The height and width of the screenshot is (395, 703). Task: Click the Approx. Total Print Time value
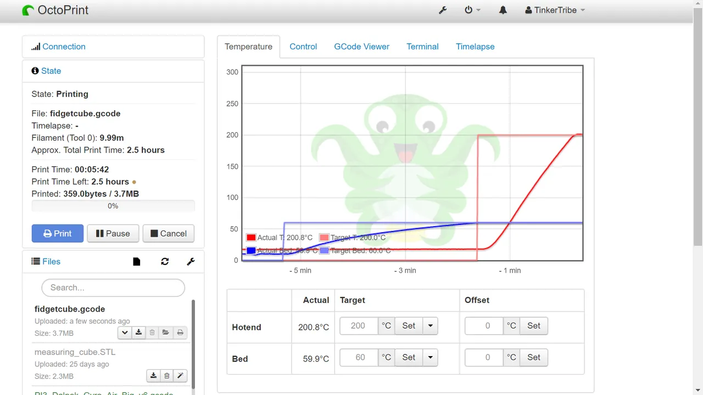[x=146, y=150]
